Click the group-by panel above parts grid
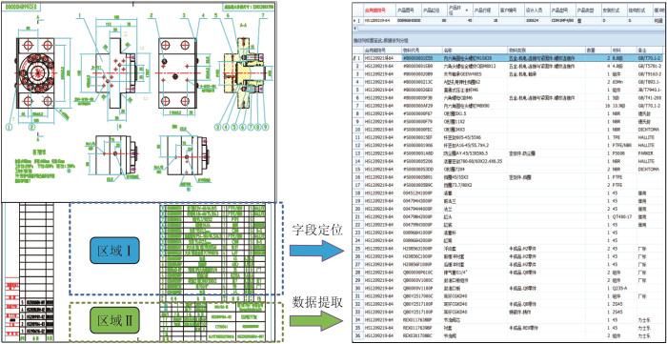 510,40
